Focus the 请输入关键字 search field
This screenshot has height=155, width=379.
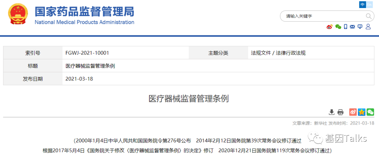pyautogui.click(x=323, y=16)
